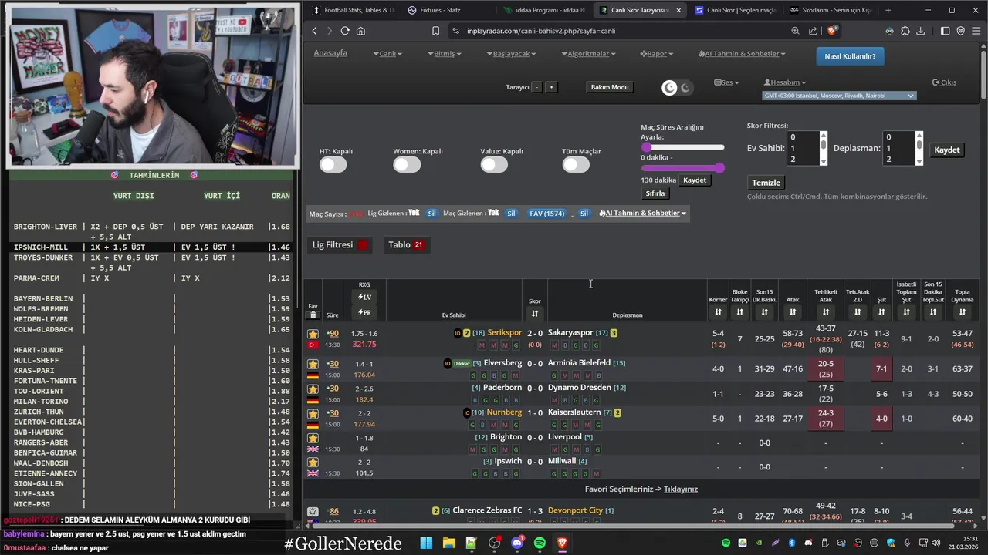Switch to Canlı Skor | Seçilen maçlar tab
The height and width of the screenshot is (555, 988).
[735, 10]
